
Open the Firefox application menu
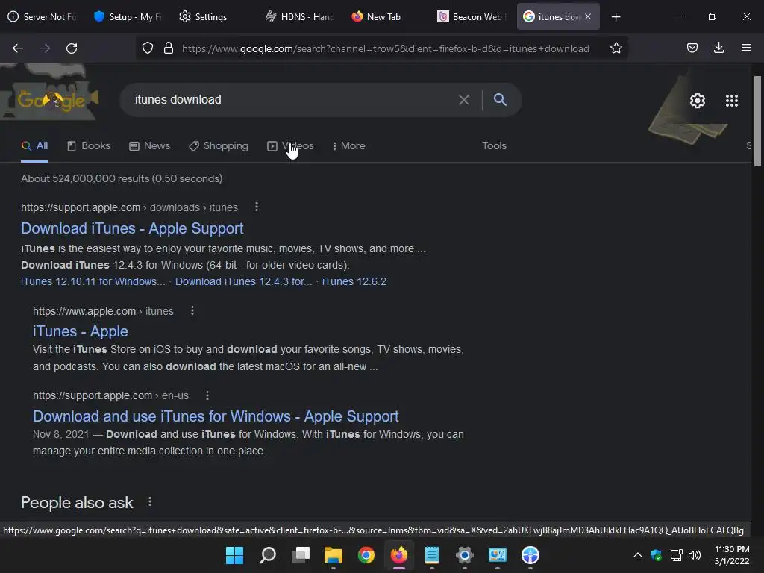click(745, 48)
